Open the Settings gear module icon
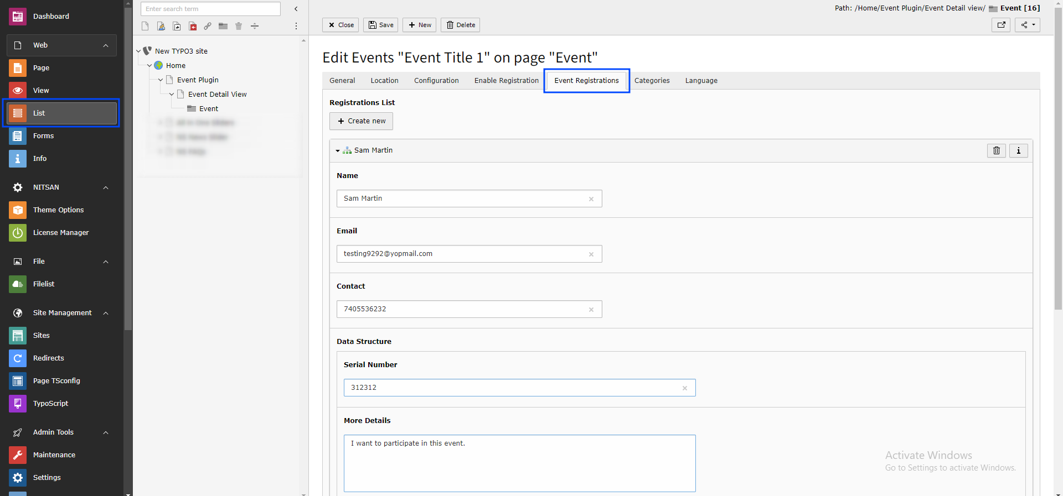Image resolution: width=1063 pixels, height=496 pixels. (x=18, y=478)
